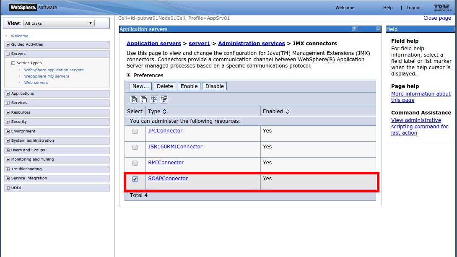
Task: Expand Guided Activities in navigation
Action: (8, 44)
